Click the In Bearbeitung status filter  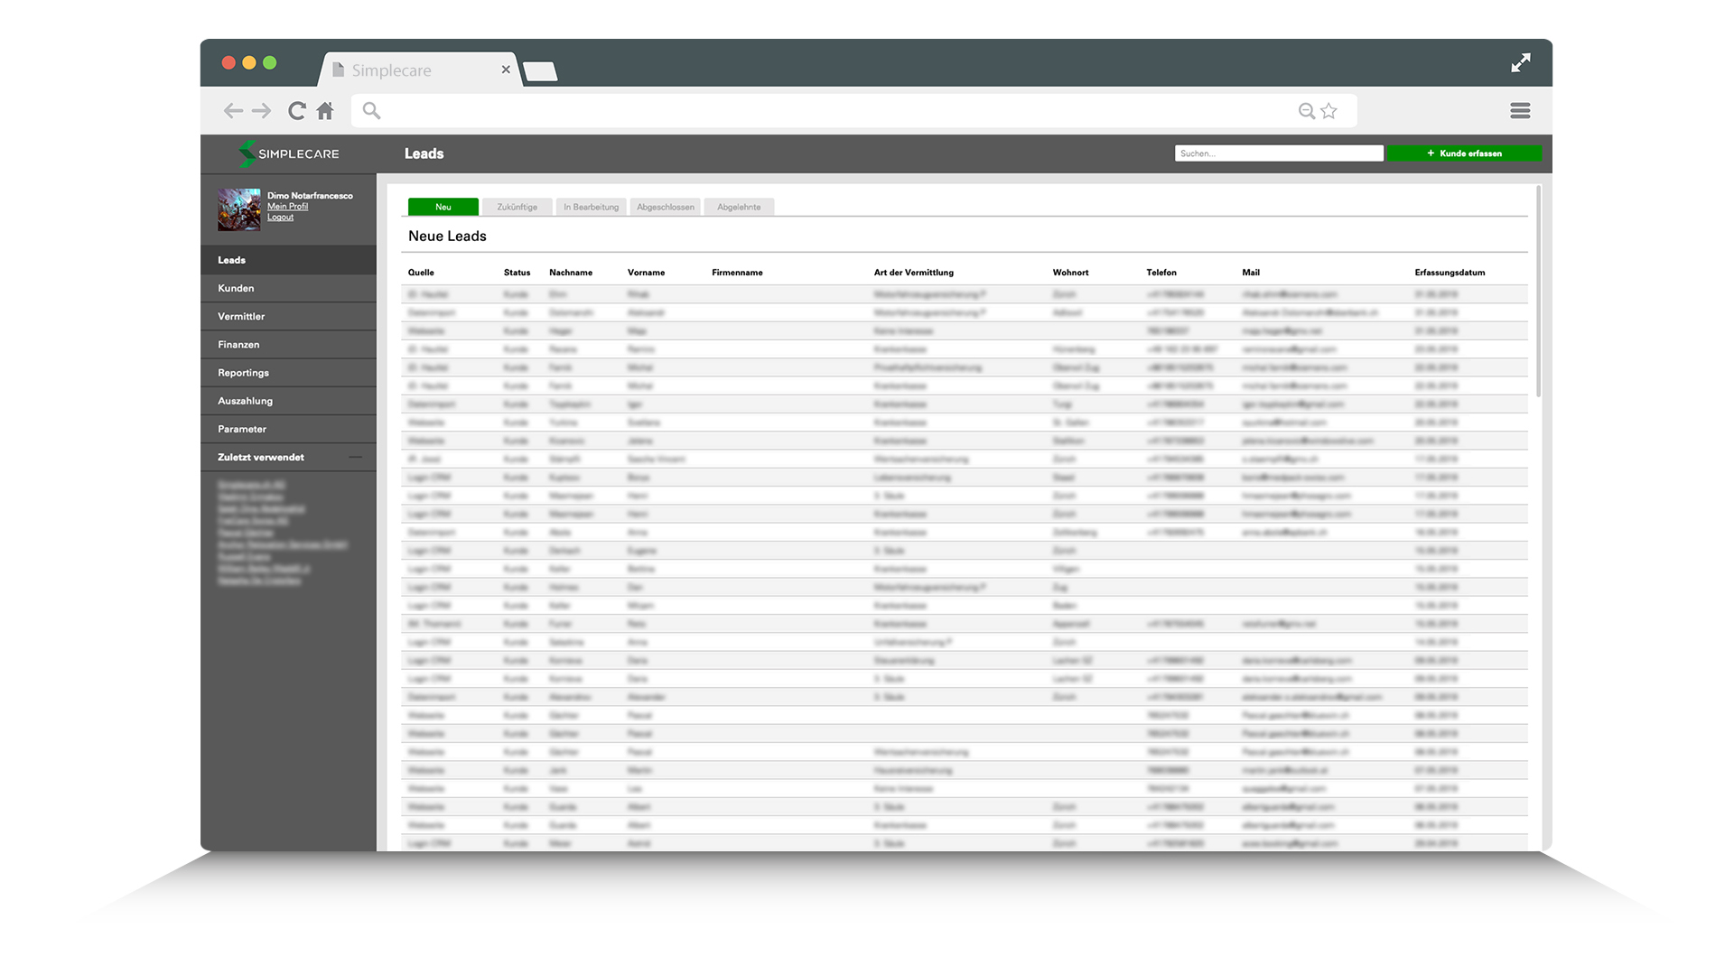(590, 206)
